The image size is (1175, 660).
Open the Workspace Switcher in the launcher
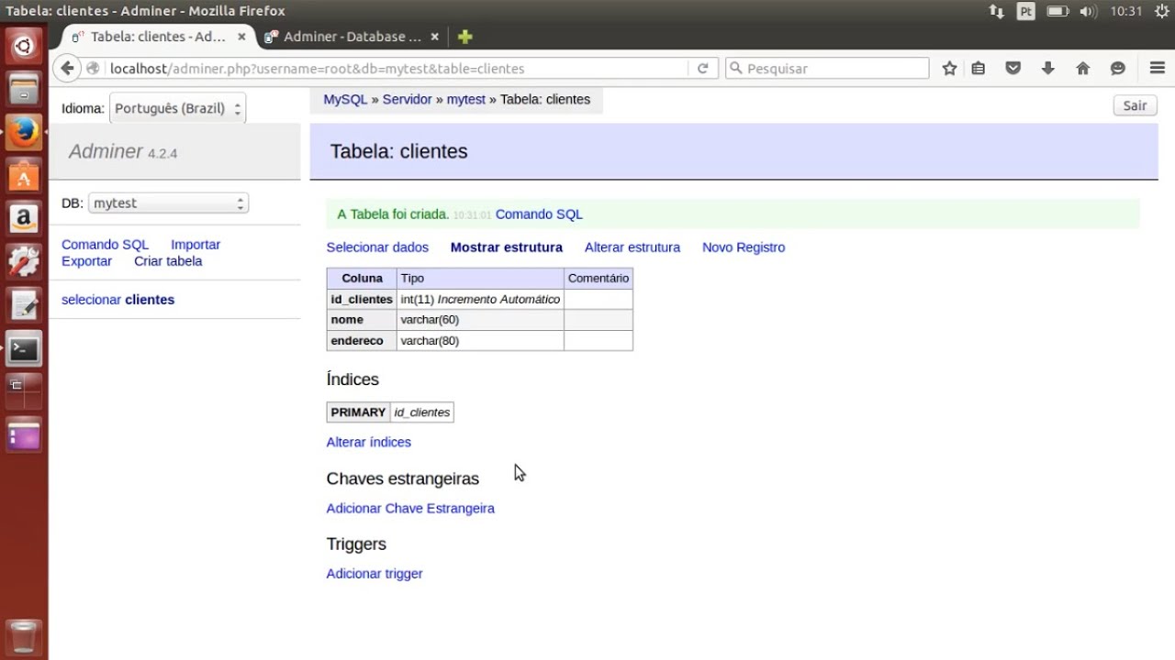point(24,391)
